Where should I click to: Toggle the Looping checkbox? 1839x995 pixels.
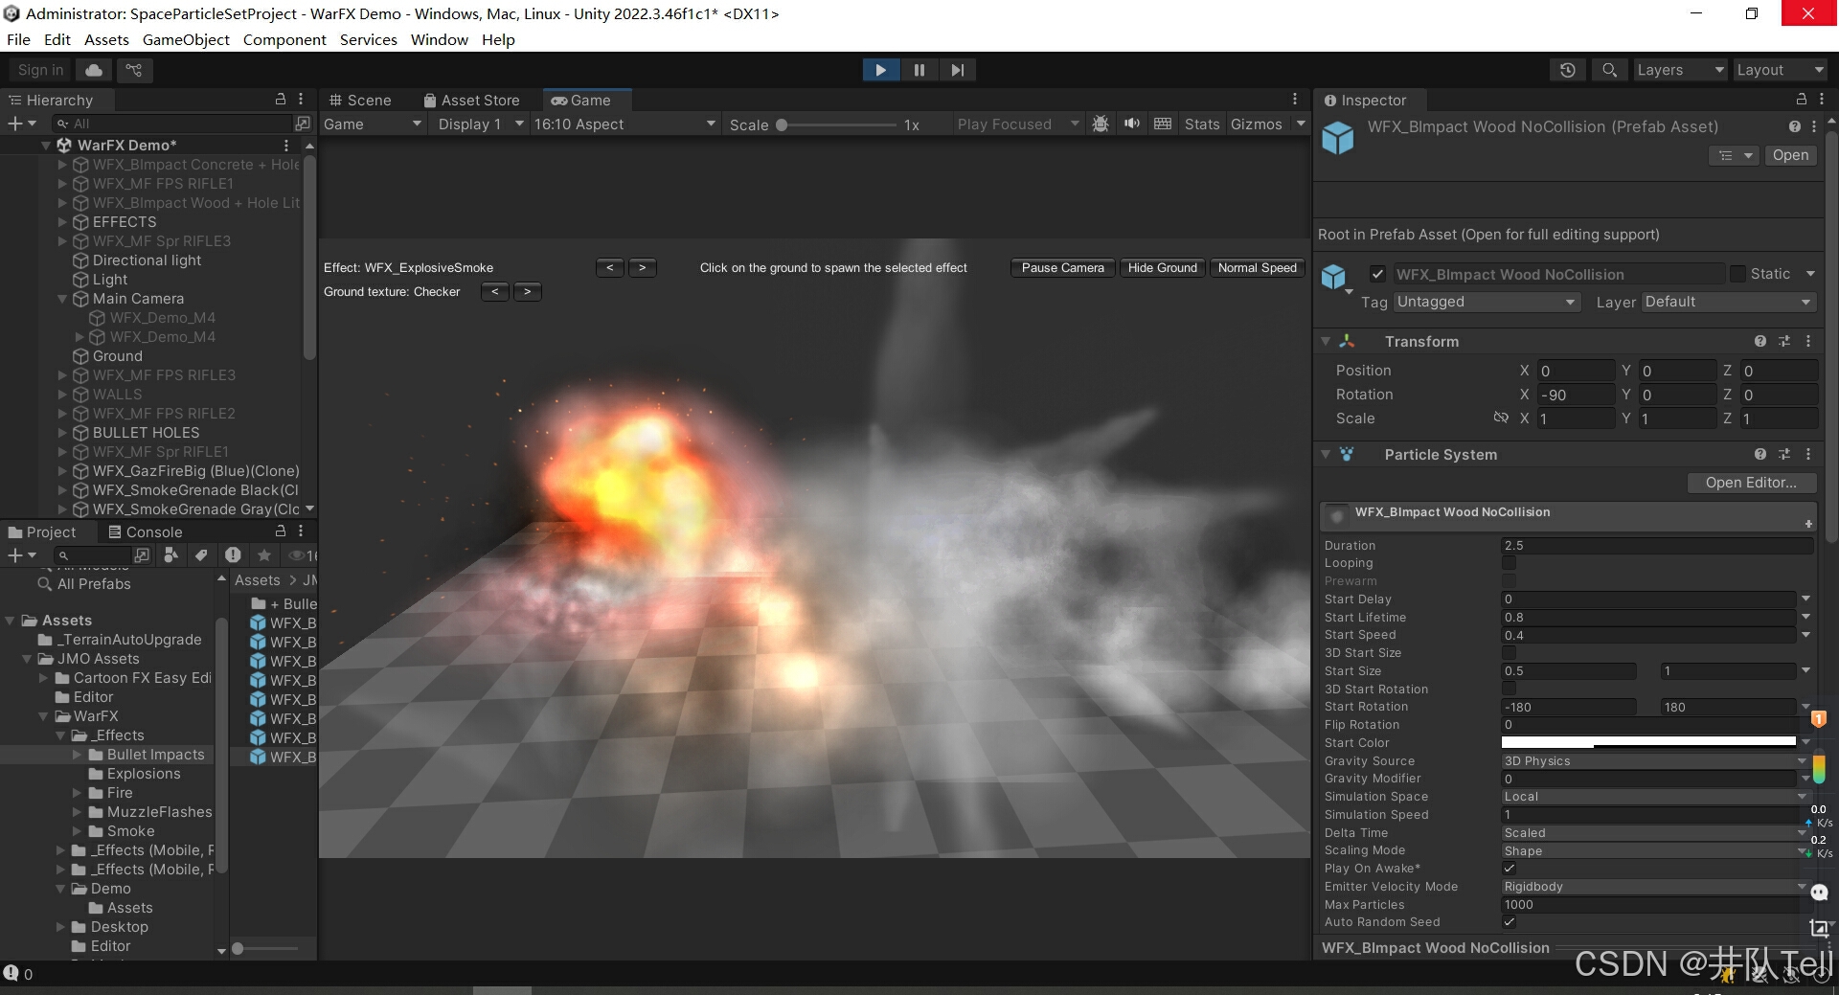coord(1509,563)
